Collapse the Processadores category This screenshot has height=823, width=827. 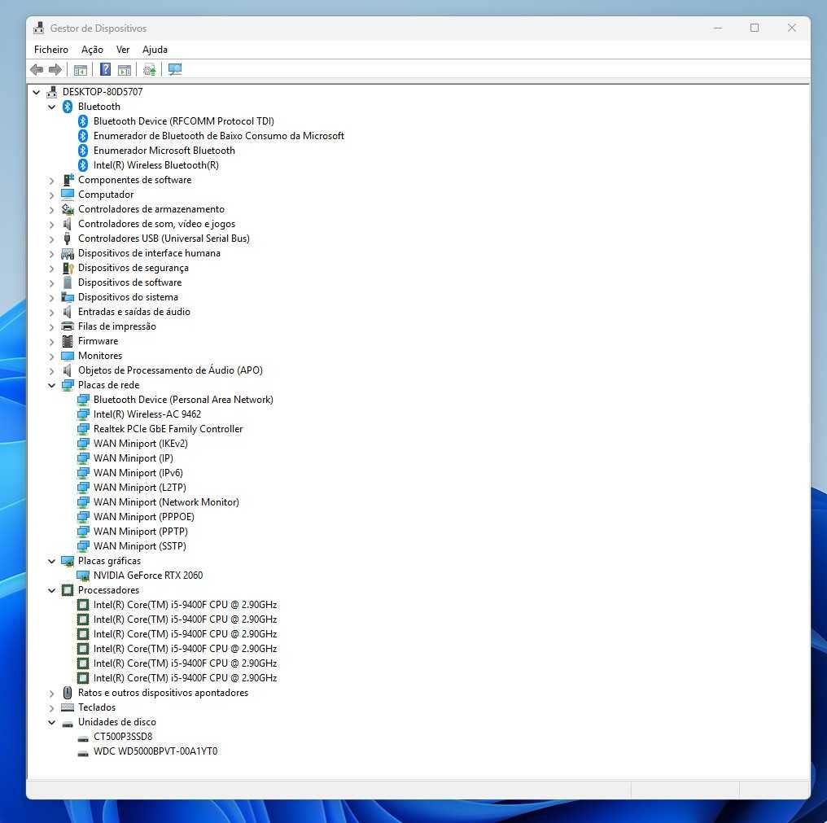click(52, 590)
